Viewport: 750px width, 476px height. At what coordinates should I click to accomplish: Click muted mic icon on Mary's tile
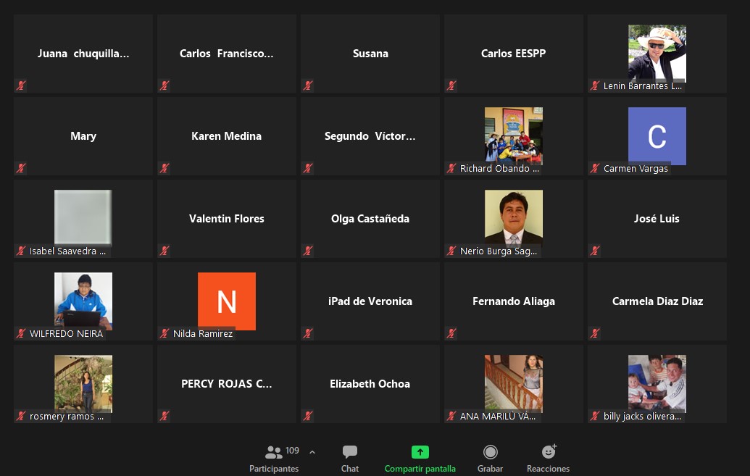tap(21, 168)
